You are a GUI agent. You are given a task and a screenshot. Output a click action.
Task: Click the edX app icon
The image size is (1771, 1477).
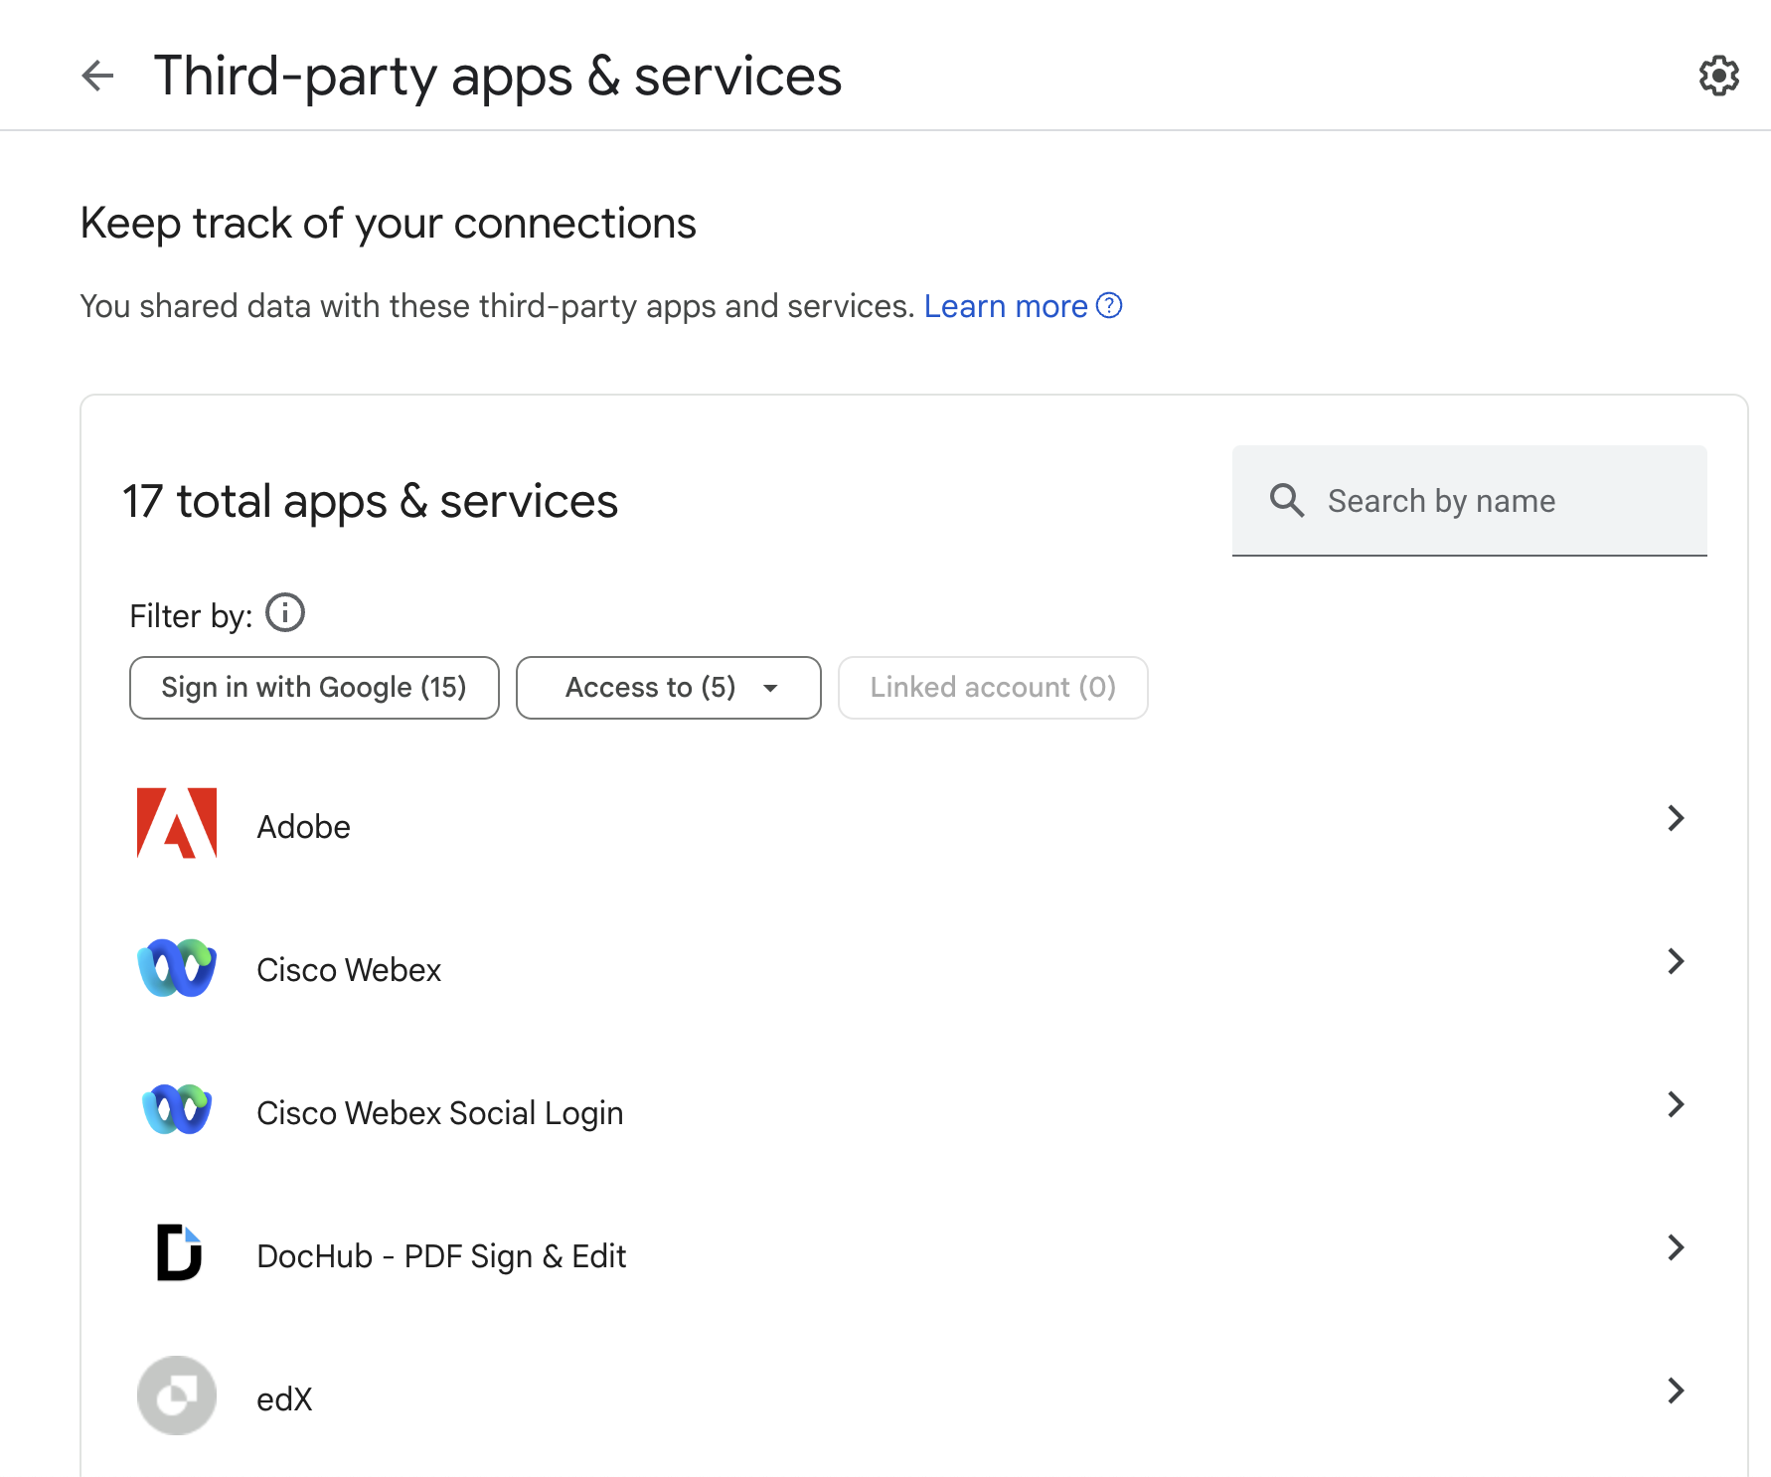(176, 1395)
